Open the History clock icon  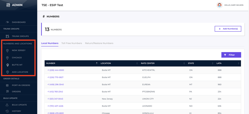[7, 111]
